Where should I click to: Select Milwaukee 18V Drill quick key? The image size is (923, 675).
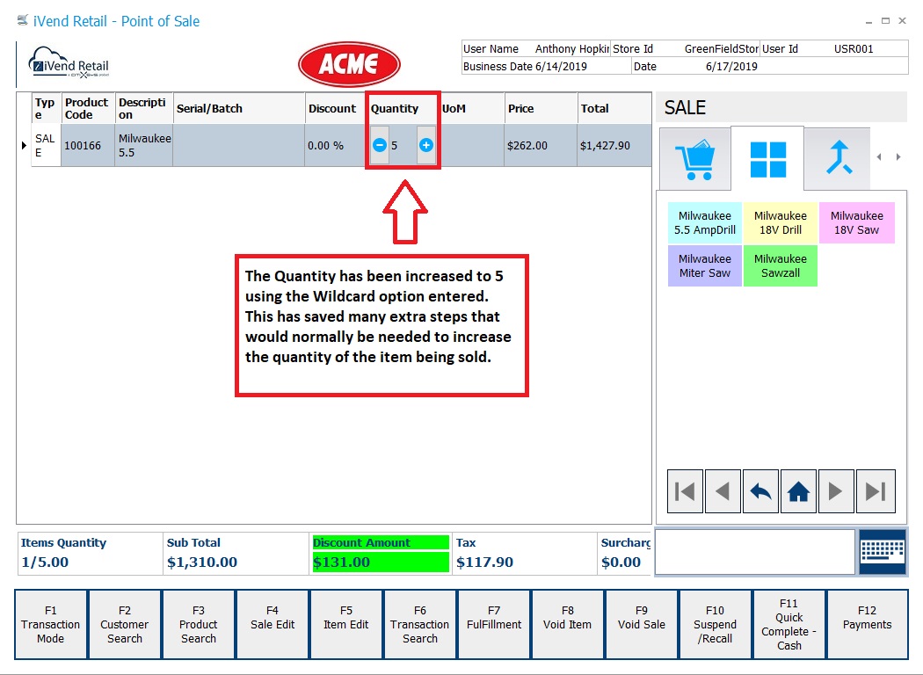(781, 223)
